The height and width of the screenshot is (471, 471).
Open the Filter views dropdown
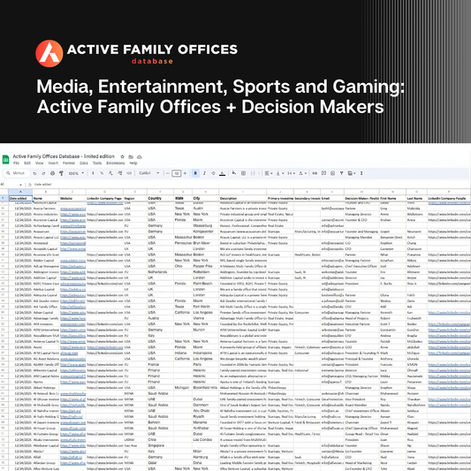coord(352,173)
